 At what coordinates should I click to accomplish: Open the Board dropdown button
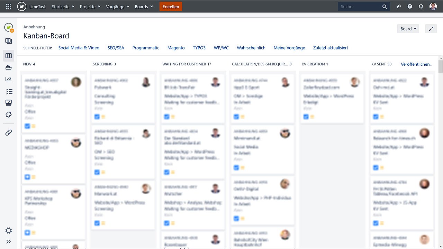[408, 29]
